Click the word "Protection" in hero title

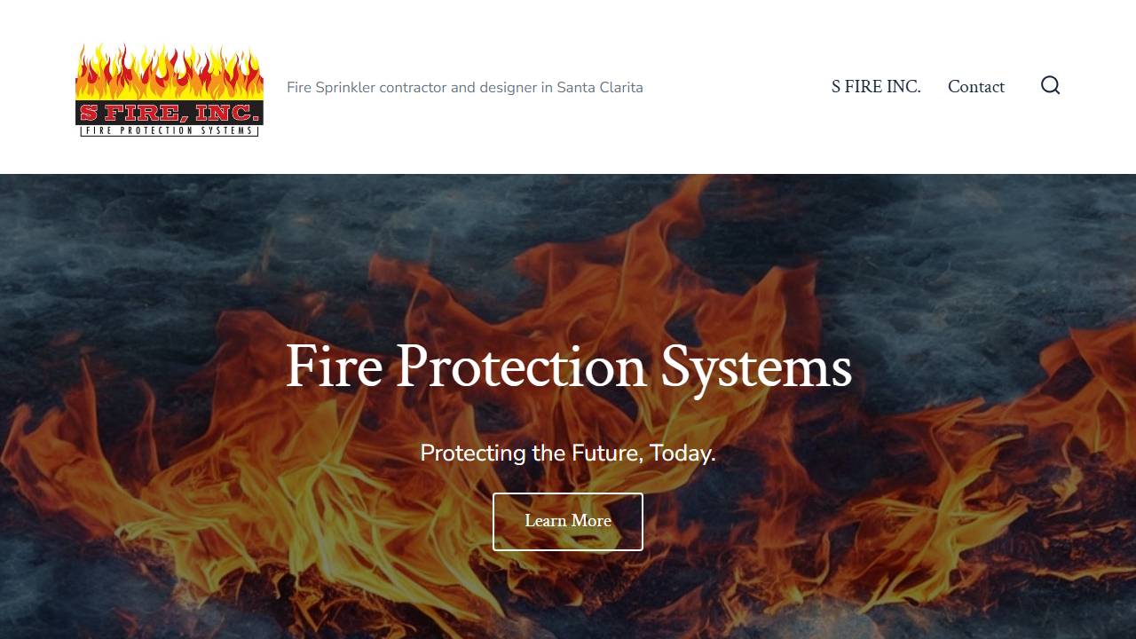[x=521, y=367]
